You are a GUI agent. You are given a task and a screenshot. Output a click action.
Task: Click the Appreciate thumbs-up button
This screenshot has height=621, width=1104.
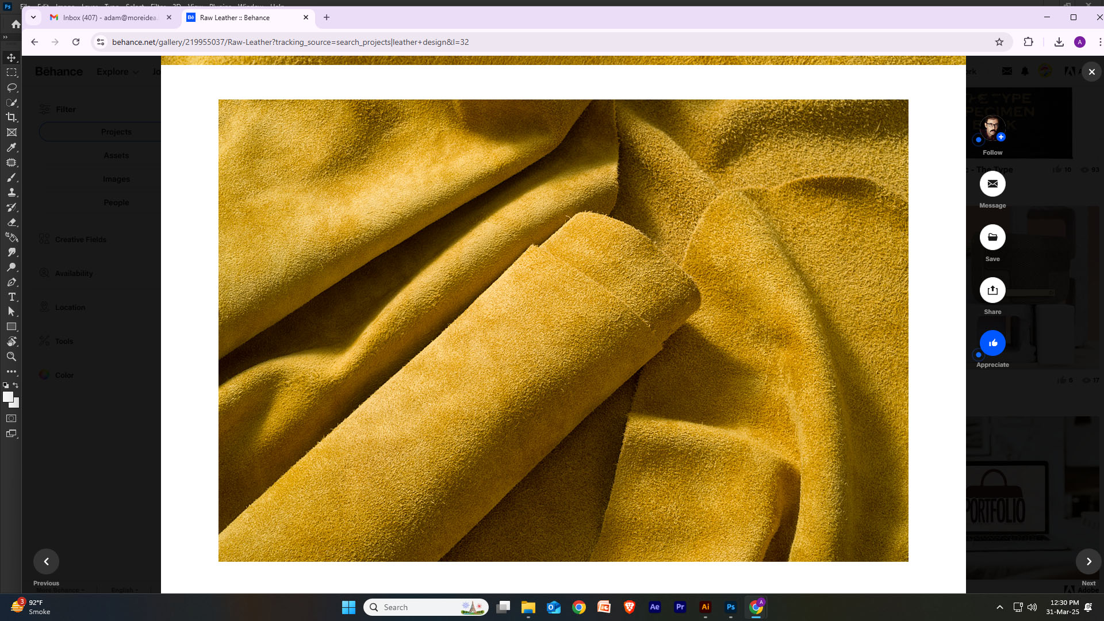coord(992,343)
